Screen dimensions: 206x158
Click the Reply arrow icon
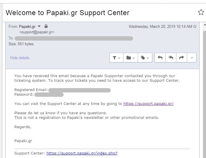click(x=160, y=58)
